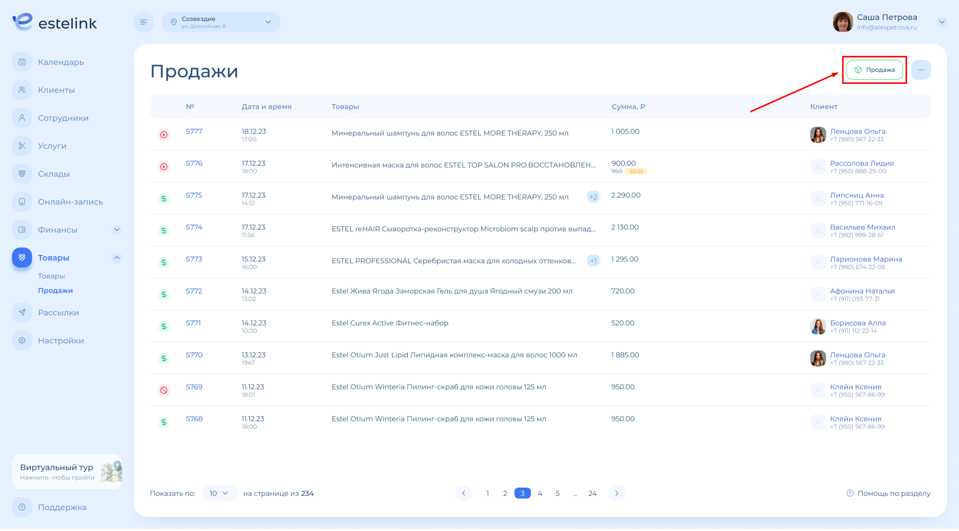
Task: Click blocked status icon for sale S769
Action: [164, 390]
